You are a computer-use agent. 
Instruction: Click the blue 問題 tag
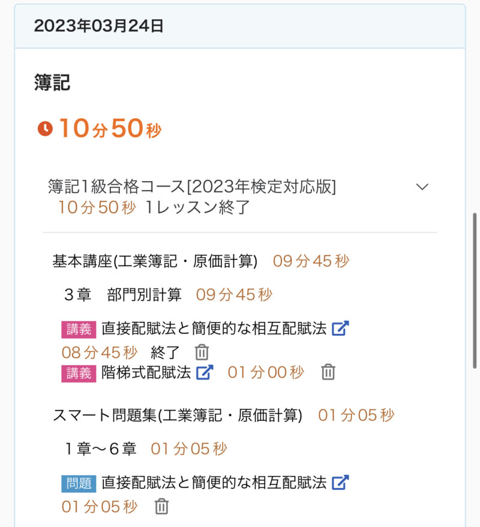coord(79,483)
